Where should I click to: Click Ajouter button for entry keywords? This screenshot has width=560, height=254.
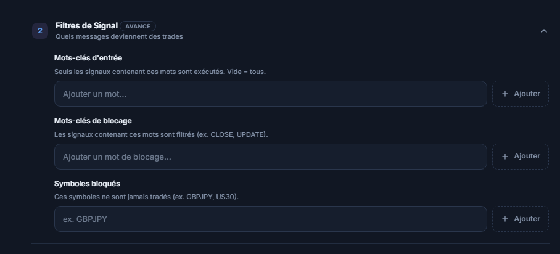coord(521,94)
